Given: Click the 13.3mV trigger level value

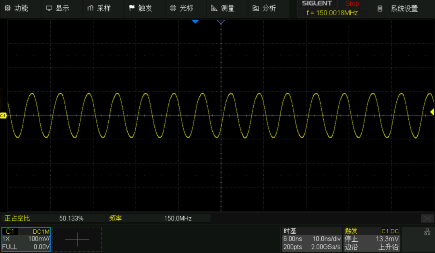Looking at the screenshot, I should click(x=387, y=239).
